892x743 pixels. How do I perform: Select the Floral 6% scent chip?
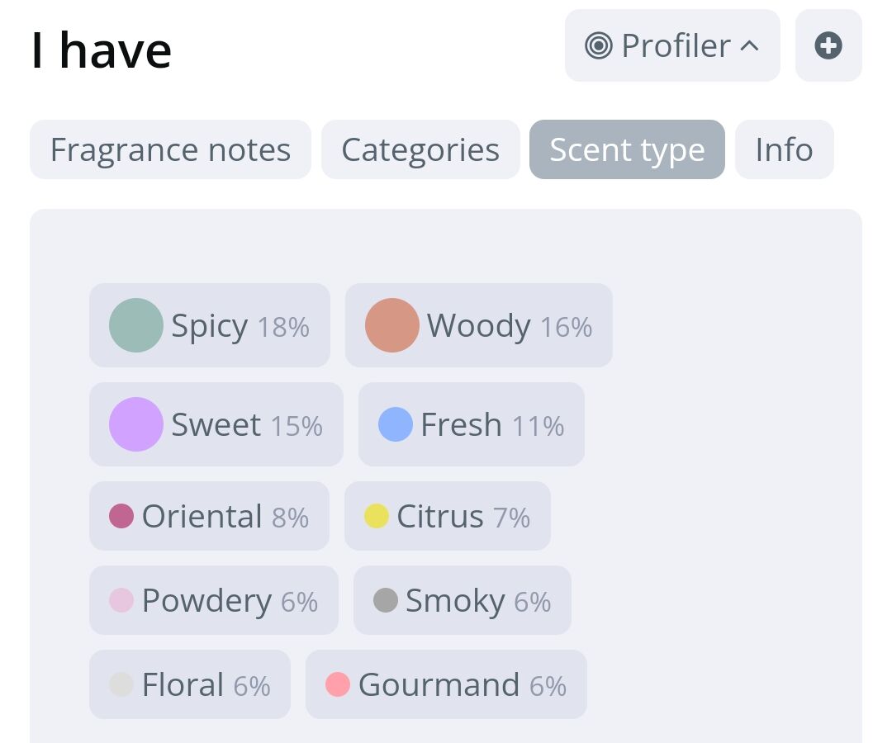[190, 684]
